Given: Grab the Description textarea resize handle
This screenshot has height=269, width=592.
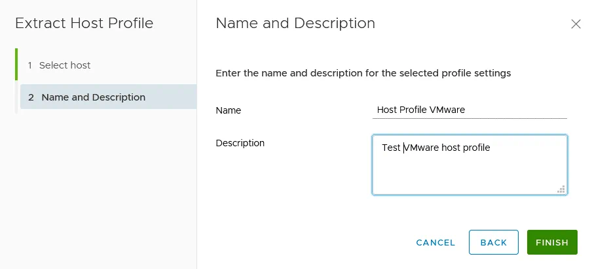Looking at the screenshot, I should (561, 189).
